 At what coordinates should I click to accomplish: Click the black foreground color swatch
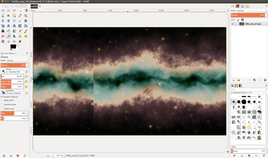pos(13,47)
